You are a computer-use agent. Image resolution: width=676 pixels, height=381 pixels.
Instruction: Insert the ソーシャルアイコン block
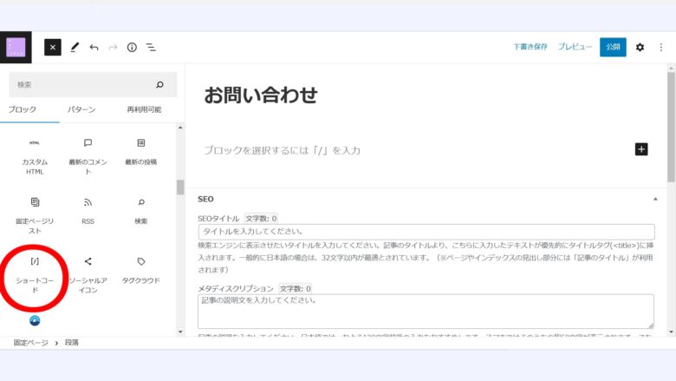[x=88, y=275]
